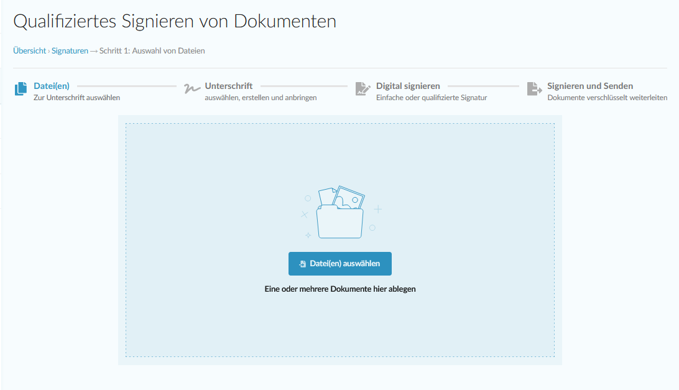The image size is (679, 390).
Task: Click the folder illustration in the drop zone
Action: [339, 215]
